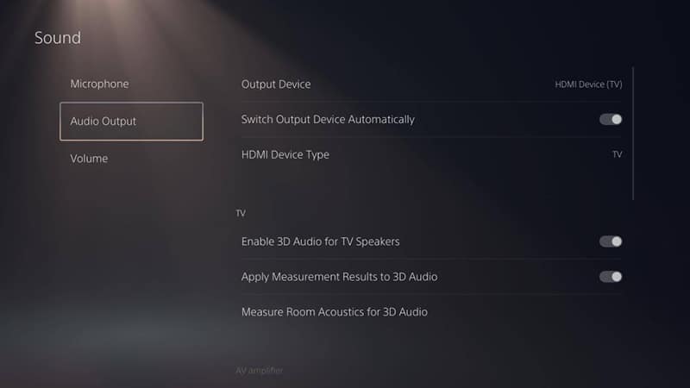This screenshot has height=388, width=690.
Task: Open the Output Device label
Action: coord(276,84)
